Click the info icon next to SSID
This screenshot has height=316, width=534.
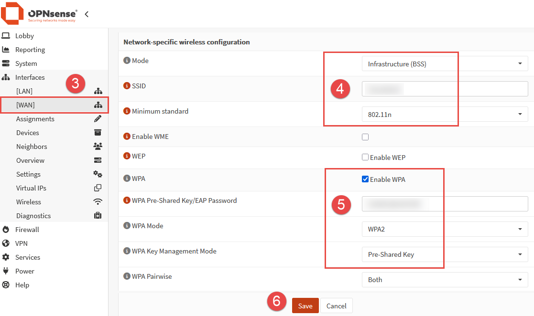coord(127,86)
